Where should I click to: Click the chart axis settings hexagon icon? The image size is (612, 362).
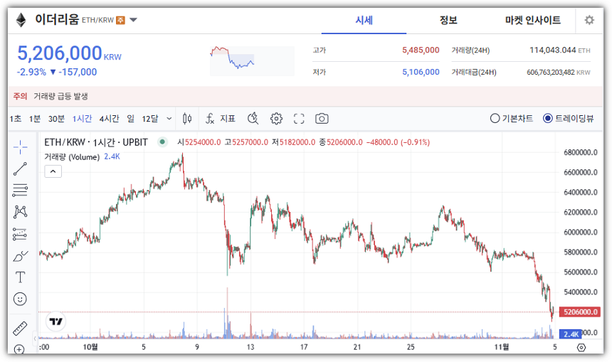point(581,347)
